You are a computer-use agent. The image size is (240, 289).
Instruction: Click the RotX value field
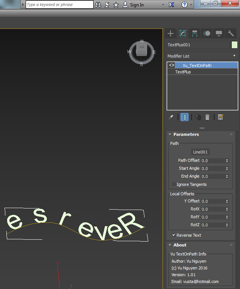(x=212, y=209)
